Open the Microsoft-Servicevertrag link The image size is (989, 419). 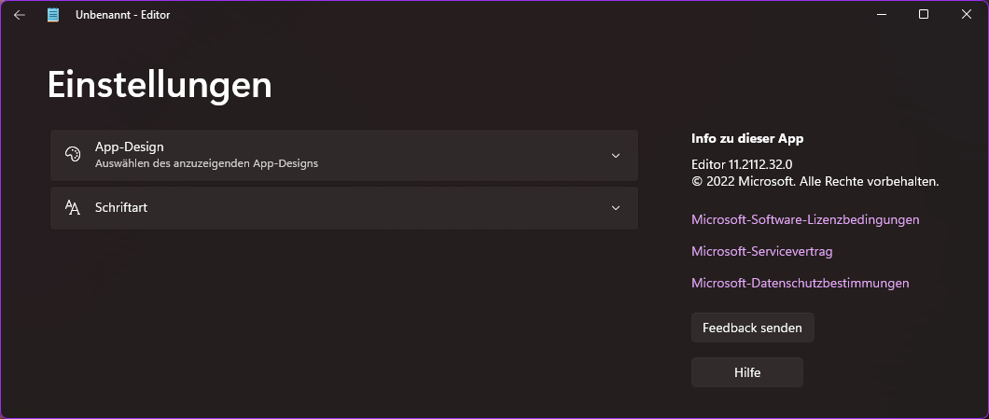click(761, 251)
